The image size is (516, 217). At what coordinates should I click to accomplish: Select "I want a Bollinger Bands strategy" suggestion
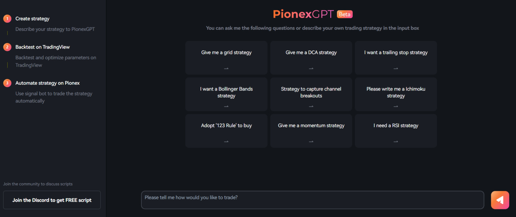pos(226,92)
